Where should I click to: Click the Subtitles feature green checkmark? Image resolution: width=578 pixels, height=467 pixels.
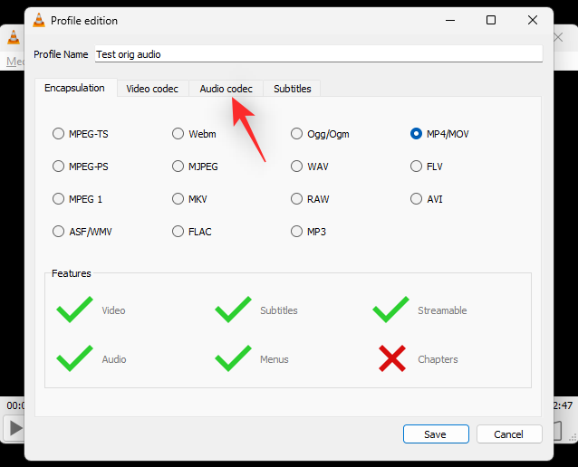(x=233, y=310)
